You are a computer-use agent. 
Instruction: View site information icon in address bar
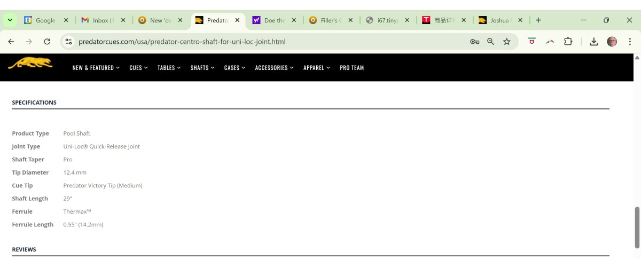pos(68,42)
